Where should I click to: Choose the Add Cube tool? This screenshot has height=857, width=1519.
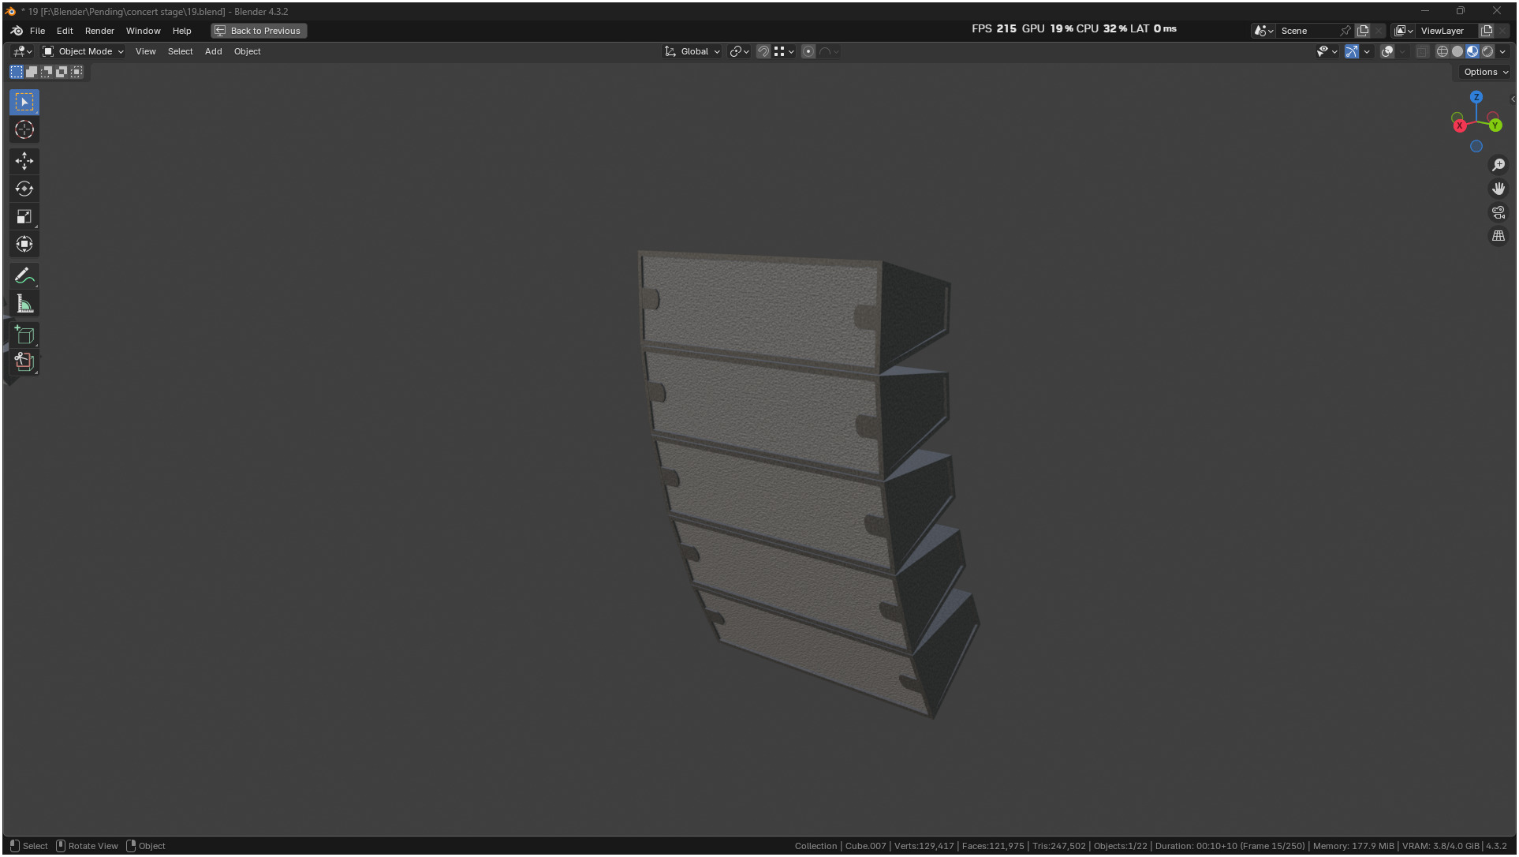[24, 335]
